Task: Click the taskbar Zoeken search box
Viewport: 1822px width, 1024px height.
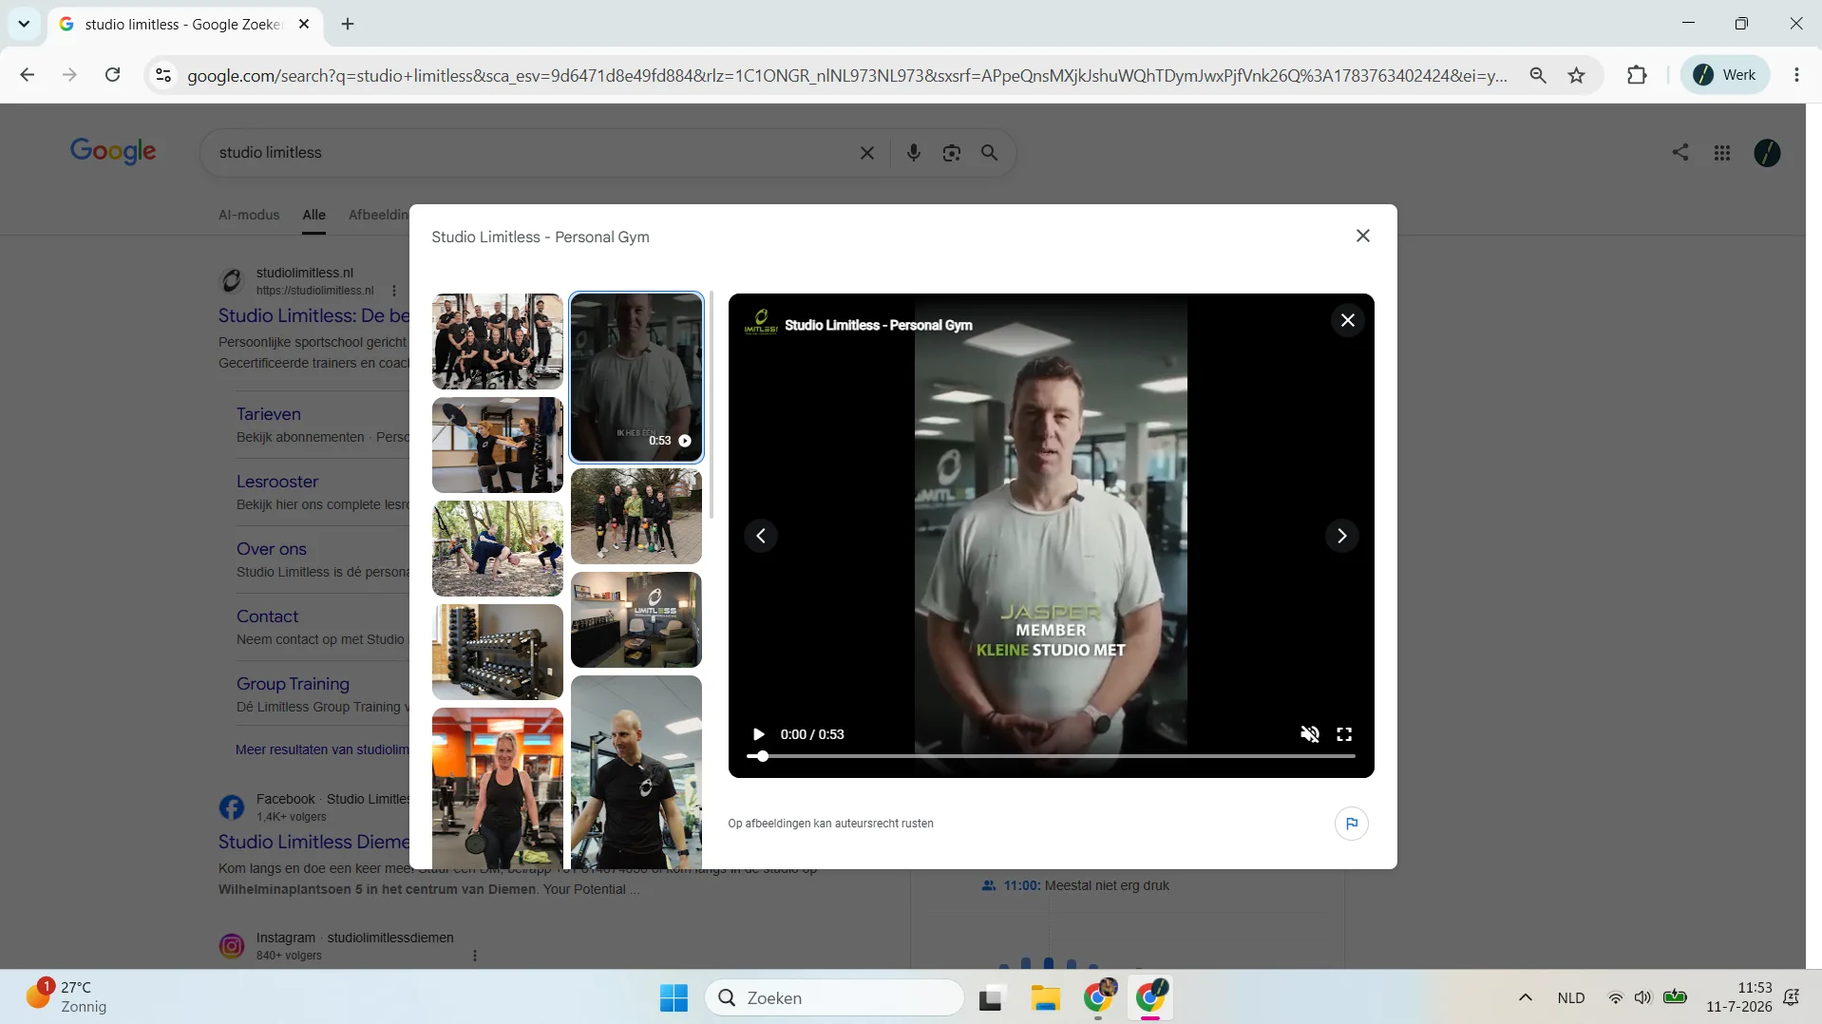Action: pyautogui.click(x=835, y=998)
